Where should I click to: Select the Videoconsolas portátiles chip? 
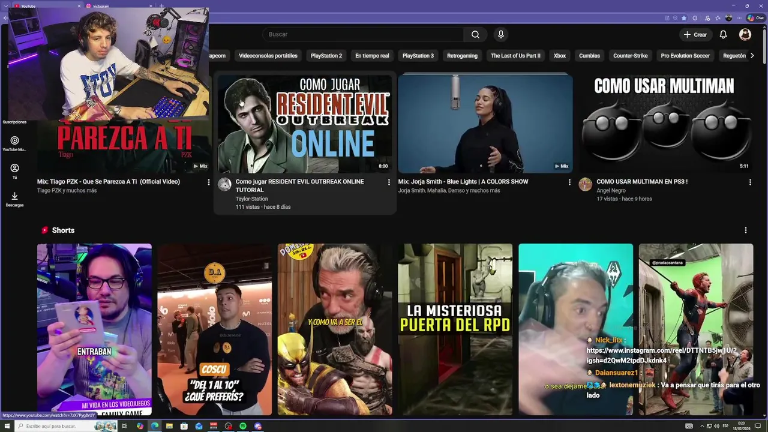coord(268,56)
